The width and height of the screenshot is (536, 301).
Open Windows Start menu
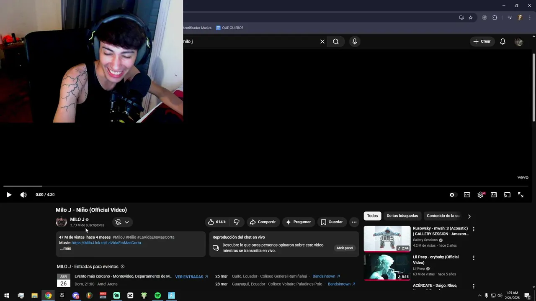(7, 296)
